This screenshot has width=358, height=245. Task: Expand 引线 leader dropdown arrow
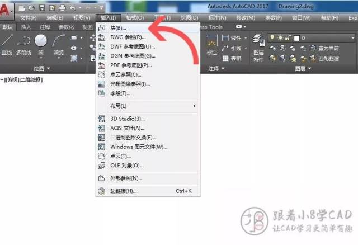click(x=246, y=48)
